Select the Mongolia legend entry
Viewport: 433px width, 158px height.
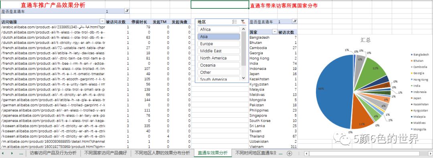coord(419,129)
